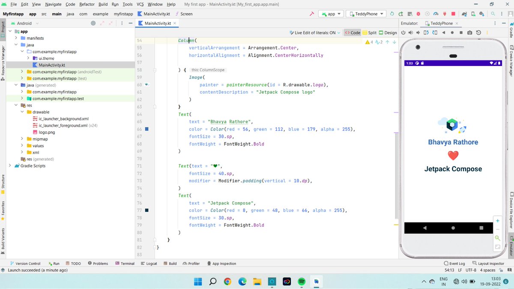The image size is (514, 289).
Task: Expand the manifests folder
Action: (x=16, y=38)
